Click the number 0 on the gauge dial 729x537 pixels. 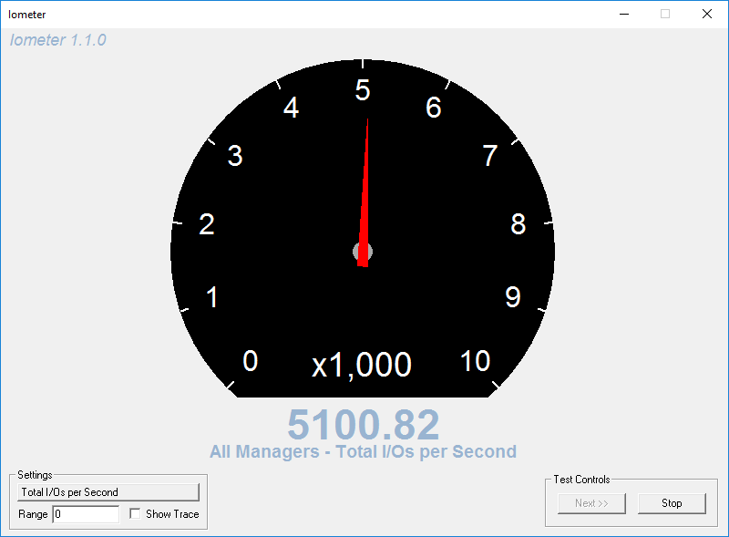tap(250, 361)
